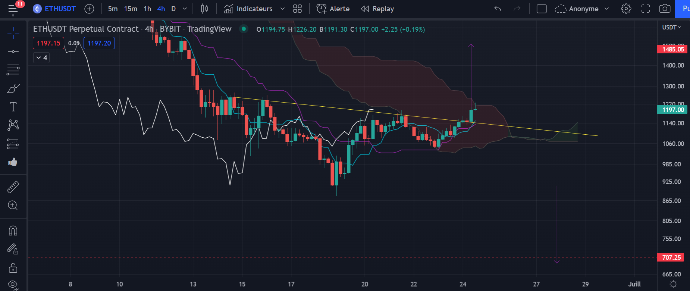Expand the timeframe interval dropdown
This screenshot has width=690, height=291.
pos(185,9)
